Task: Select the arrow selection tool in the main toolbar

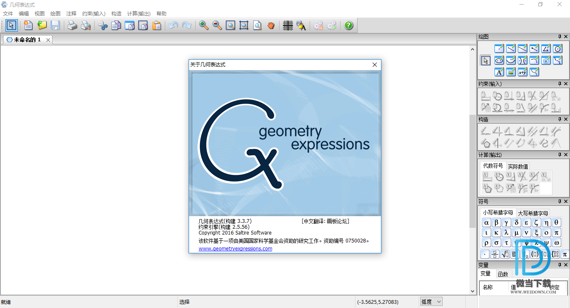Action: coord(12,25)
